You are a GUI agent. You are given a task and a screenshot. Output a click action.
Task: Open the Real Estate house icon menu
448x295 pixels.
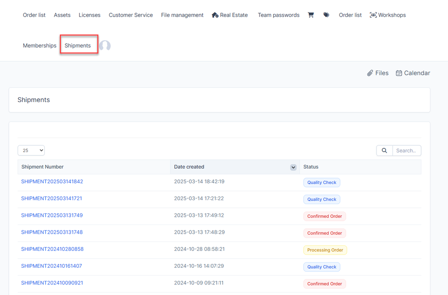pos(230,15)
